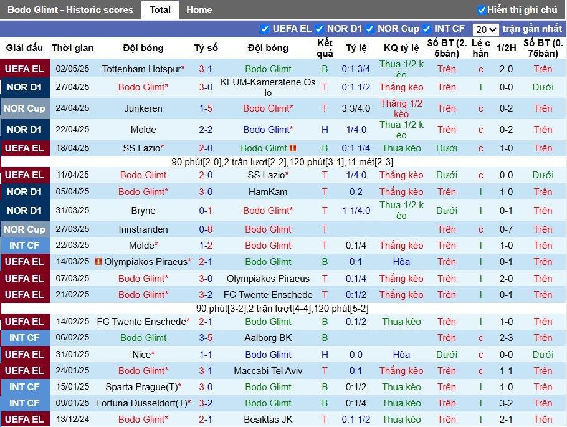Click the 1-1 score of the Nice match
The image size is (567, 427).
[x=206, y=354]
